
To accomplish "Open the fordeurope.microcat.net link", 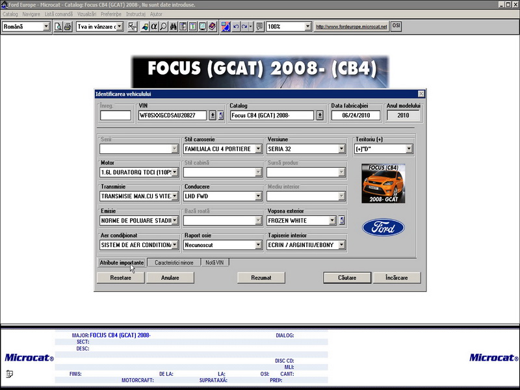I will pos(351,27).
